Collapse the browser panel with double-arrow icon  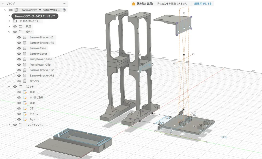tap(3, 4)
